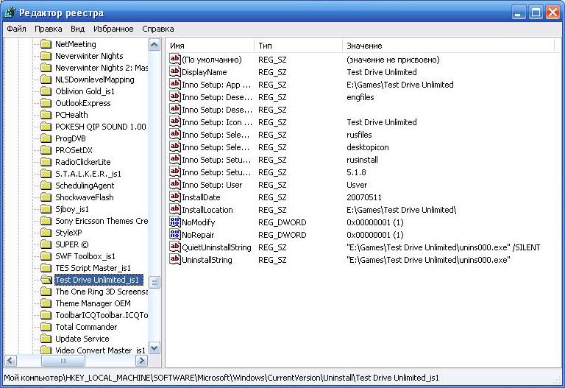565x388 pixels.
Task: Click the string icon of InstallDate
Action: pyautogui.click(x=175, y=197)
